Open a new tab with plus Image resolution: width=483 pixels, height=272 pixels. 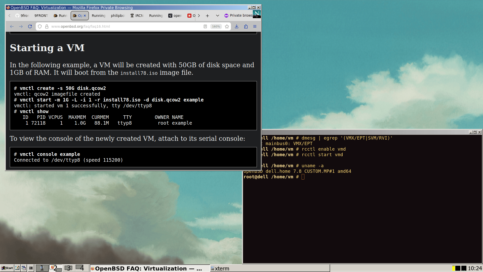point(207,16)
